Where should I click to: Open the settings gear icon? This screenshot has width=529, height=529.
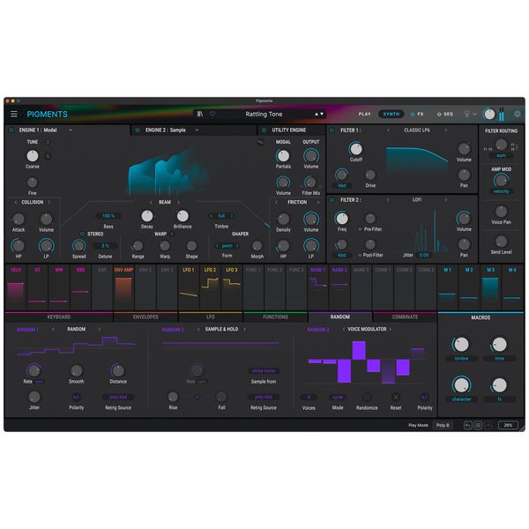(518, 114)
